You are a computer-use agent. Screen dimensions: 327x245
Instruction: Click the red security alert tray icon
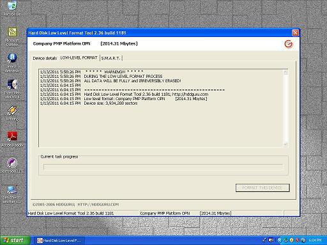[298, 241]
